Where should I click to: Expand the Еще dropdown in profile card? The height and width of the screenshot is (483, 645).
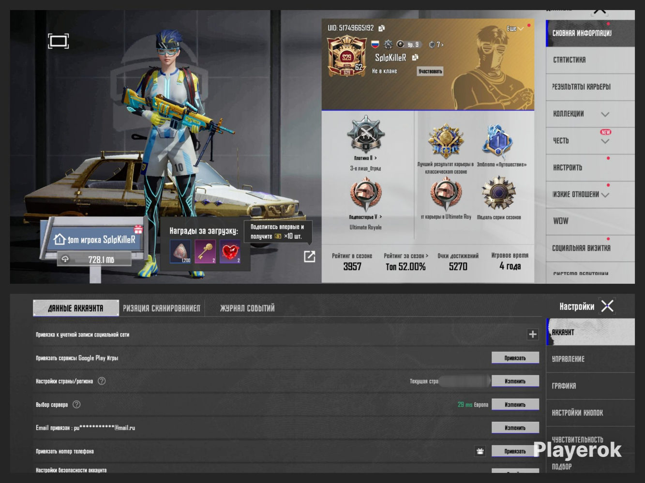tap(515, 28)
